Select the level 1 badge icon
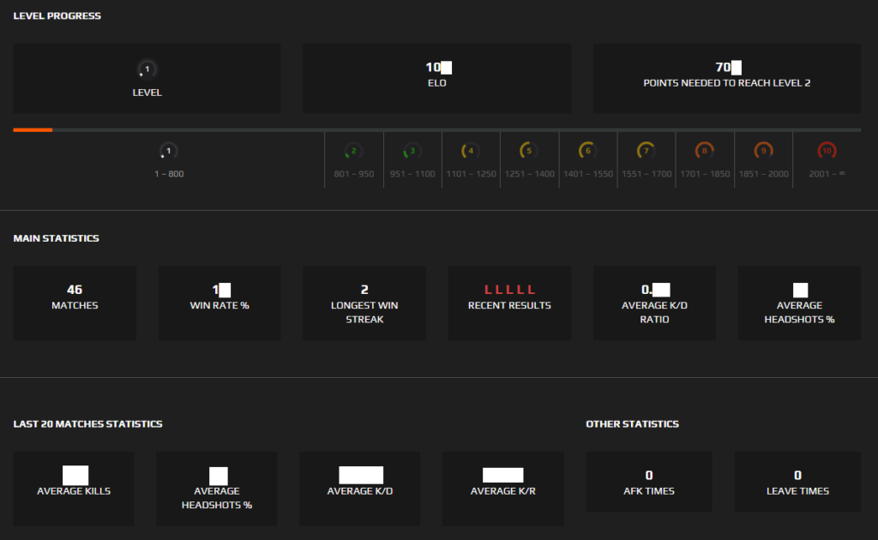 tap(169, 150)
